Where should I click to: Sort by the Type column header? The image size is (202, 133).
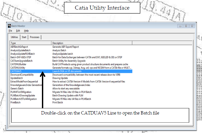31,43
